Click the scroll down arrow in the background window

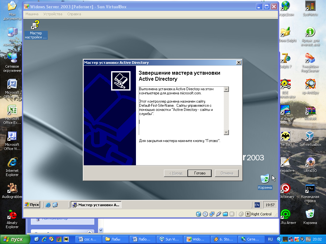[x=101, y=230]
